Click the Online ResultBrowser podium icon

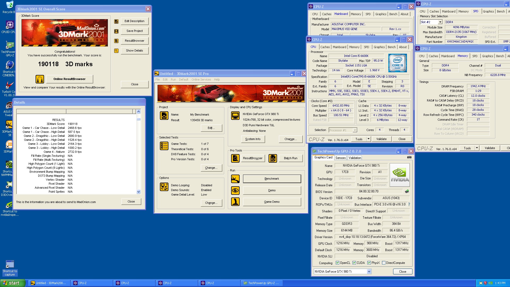pyautogui.click(x=40, y=79)
